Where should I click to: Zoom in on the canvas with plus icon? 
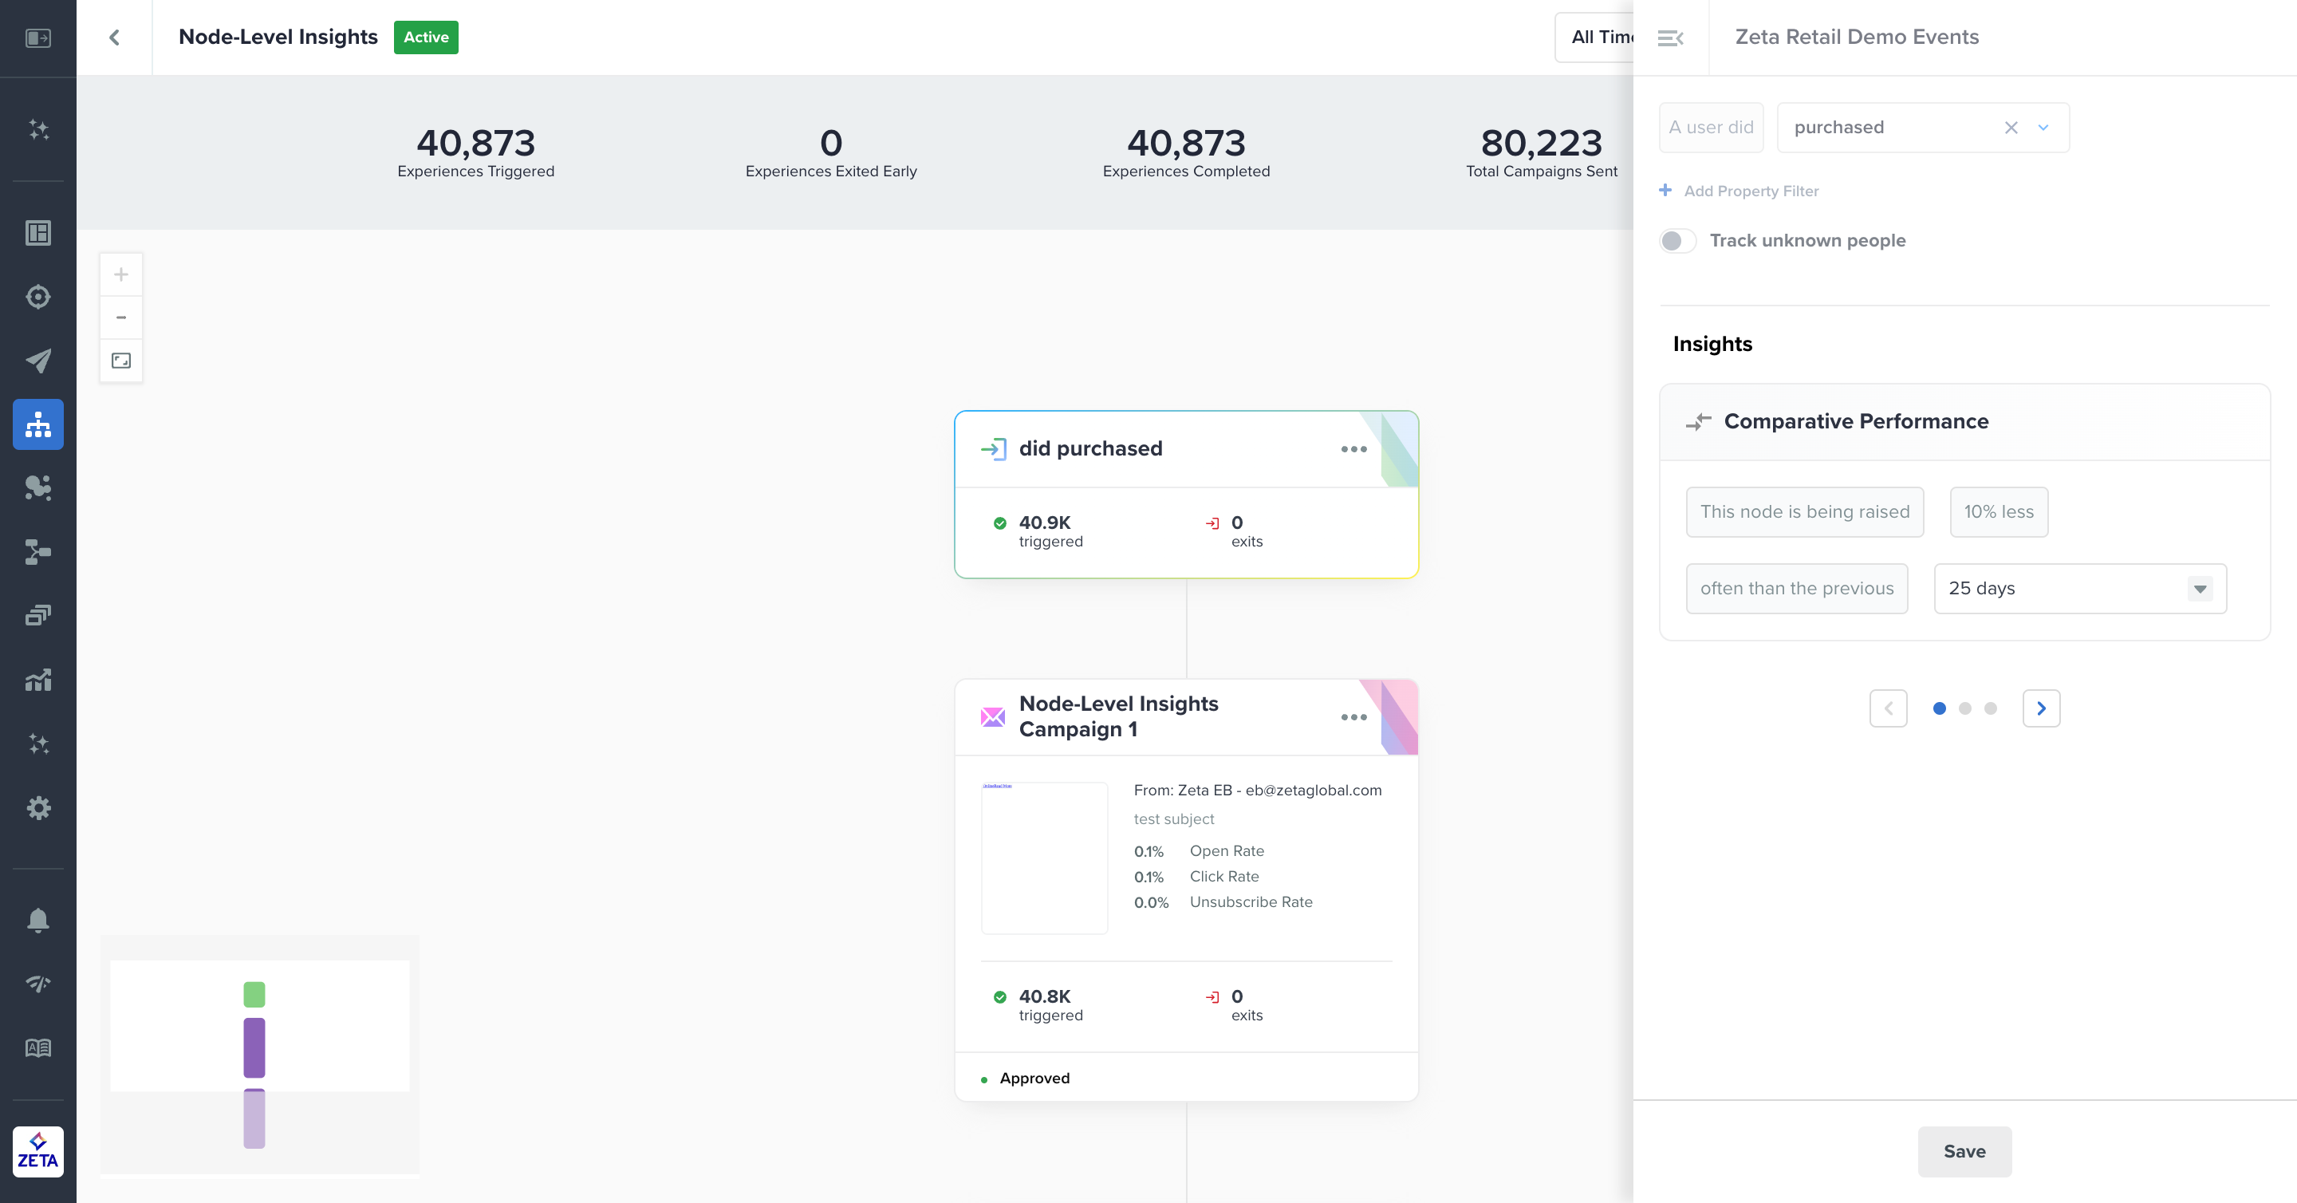(121, 274)
